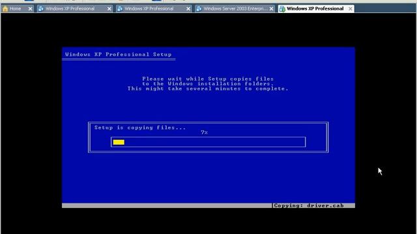Screen dimensions: 417x234
Task: Click the 'Setup is copying files...' label
Action: pos(140,127)
